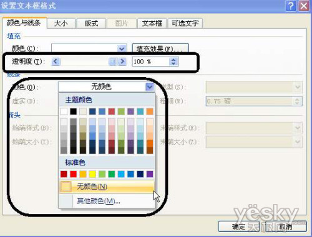Switch to the 颜色与线条 tab
This screenshot has width=312, height=237.
pos(24,22)
